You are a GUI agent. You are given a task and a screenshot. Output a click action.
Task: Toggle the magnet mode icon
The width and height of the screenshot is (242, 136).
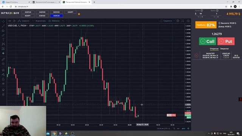(x=3, y=70)
